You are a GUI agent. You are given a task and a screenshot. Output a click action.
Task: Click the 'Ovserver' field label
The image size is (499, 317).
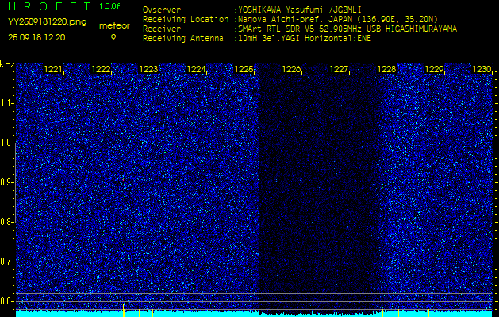pos(162,10)
